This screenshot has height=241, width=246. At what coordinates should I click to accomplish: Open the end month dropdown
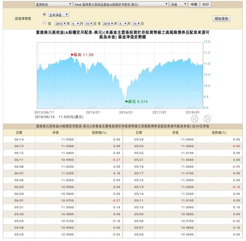[x=123, y=24]
